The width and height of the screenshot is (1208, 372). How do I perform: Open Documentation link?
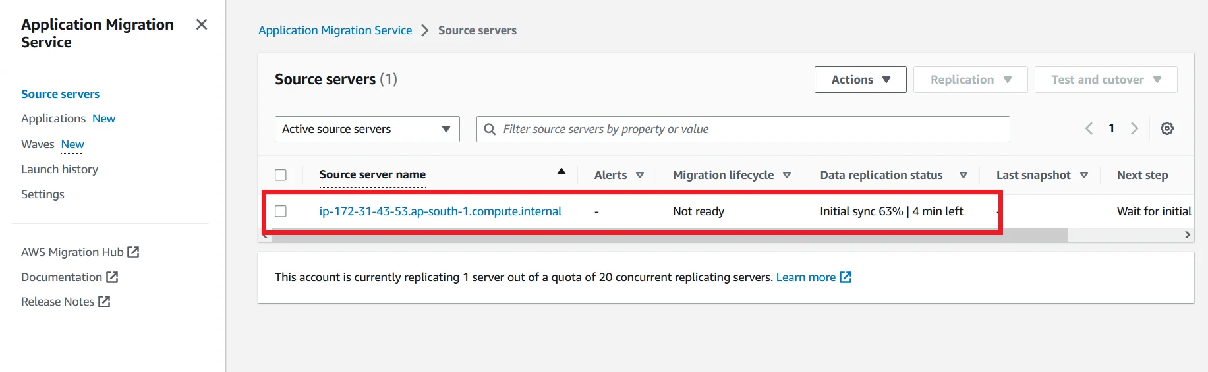[x=61, y=277]
